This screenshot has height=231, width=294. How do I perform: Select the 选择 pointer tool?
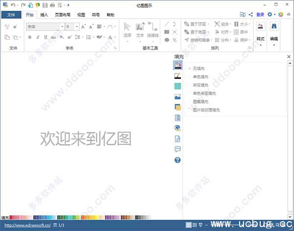[x=127, y=29]
